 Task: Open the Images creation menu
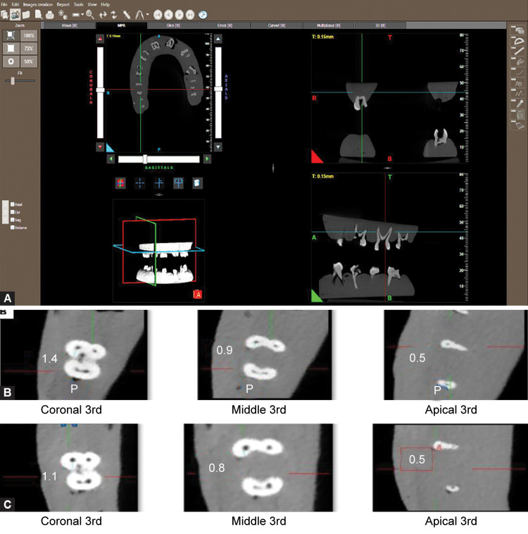38,4
